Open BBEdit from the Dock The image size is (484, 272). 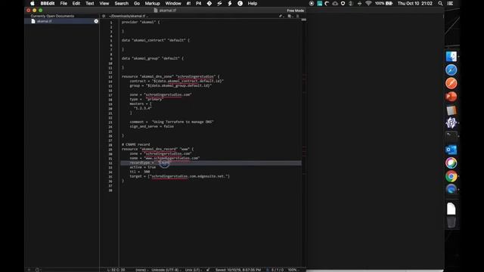(451, 123)
